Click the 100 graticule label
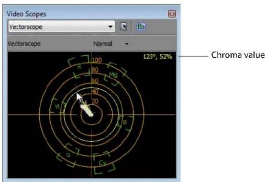This screenshot has height=182, width=265. click(97, 60)
